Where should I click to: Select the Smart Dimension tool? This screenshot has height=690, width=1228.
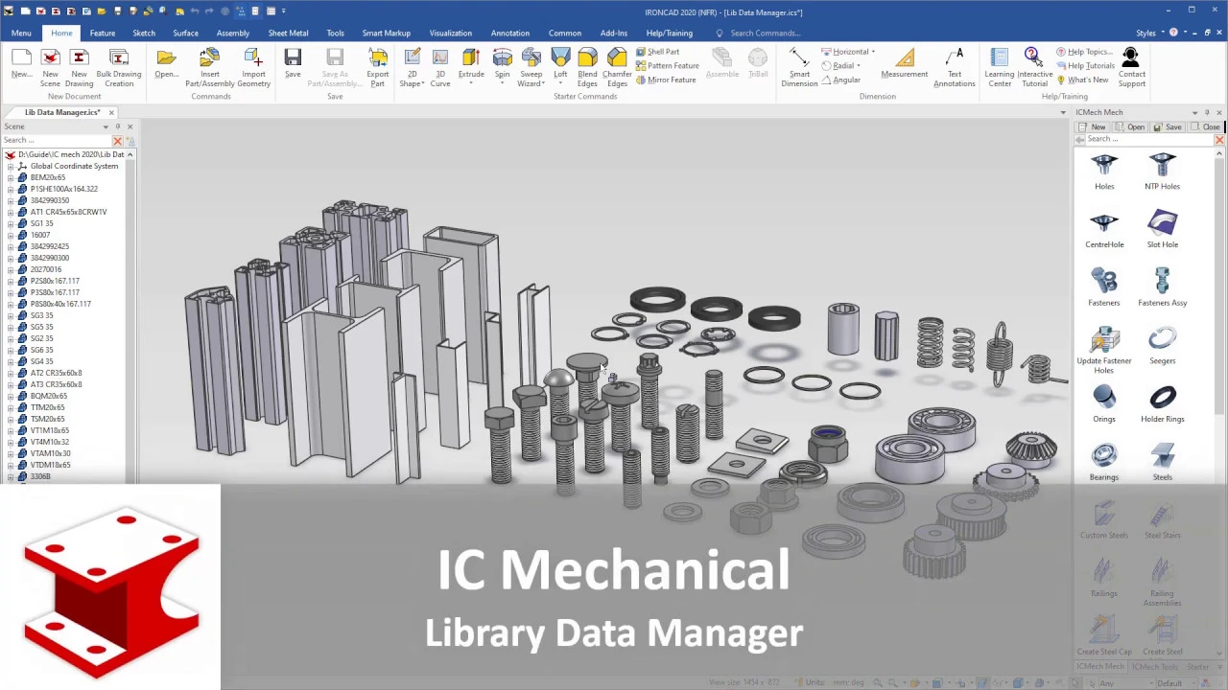coord(799,67)
